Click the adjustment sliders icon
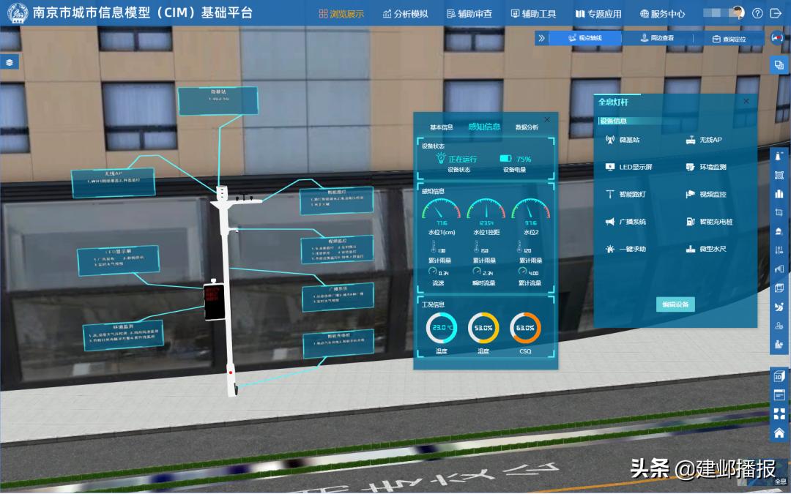The width and height of the screenshot is (791, 494). point(779,250)
